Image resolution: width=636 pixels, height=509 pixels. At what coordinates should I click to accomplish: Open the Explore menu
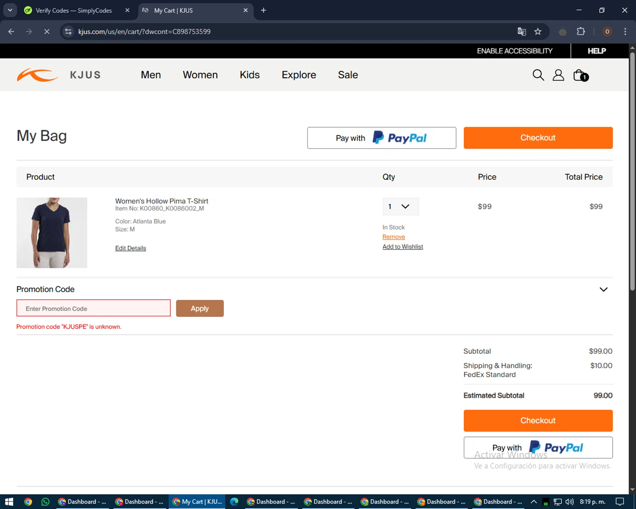(299, 75)
